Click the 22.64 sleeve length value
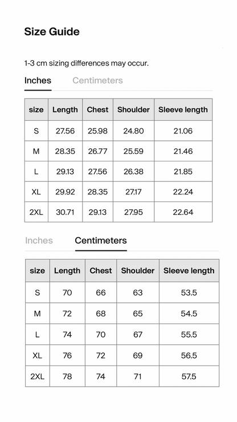 183,212
